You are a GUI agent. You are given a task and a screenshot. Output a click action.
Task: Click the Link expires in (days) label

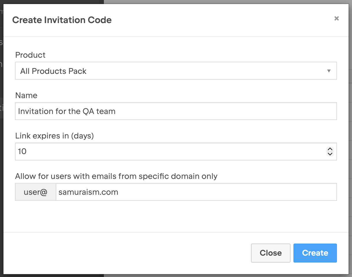pyautogui.click(x=55, y=136)
